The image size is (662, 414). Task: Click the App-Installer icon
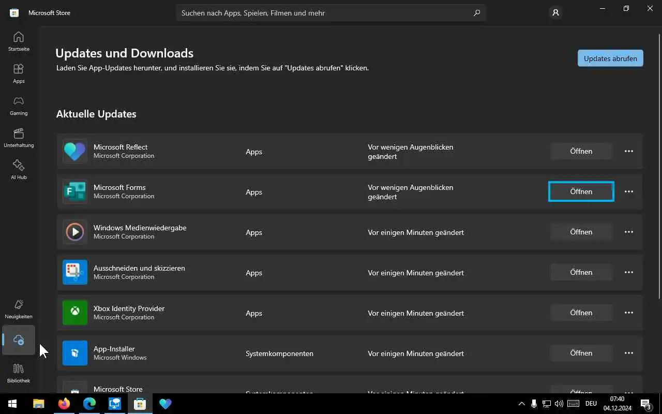75,353
